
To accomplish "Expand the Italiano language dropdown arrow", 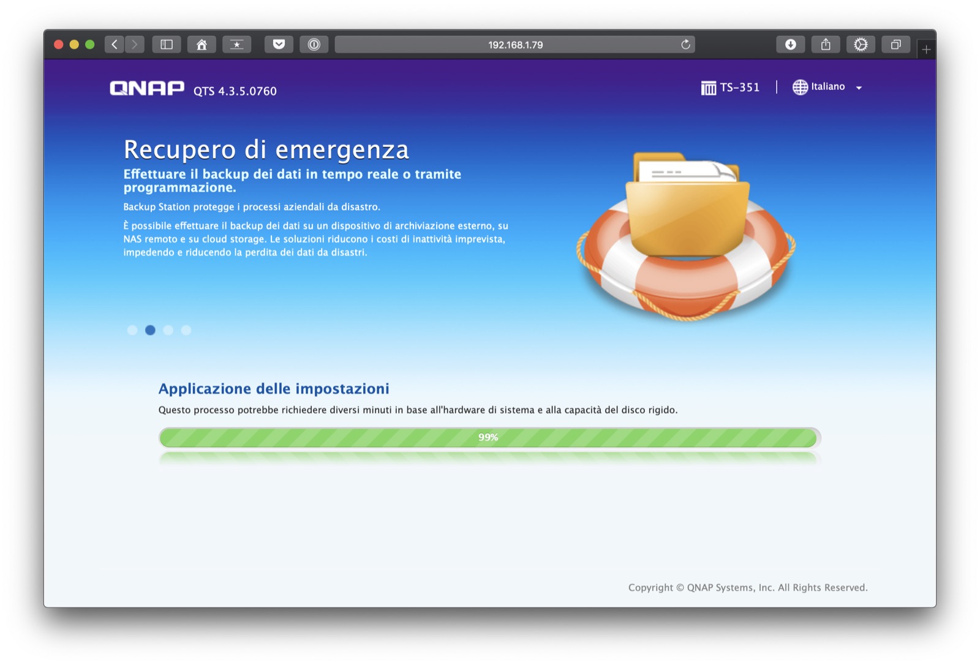I will coord(859,88).
